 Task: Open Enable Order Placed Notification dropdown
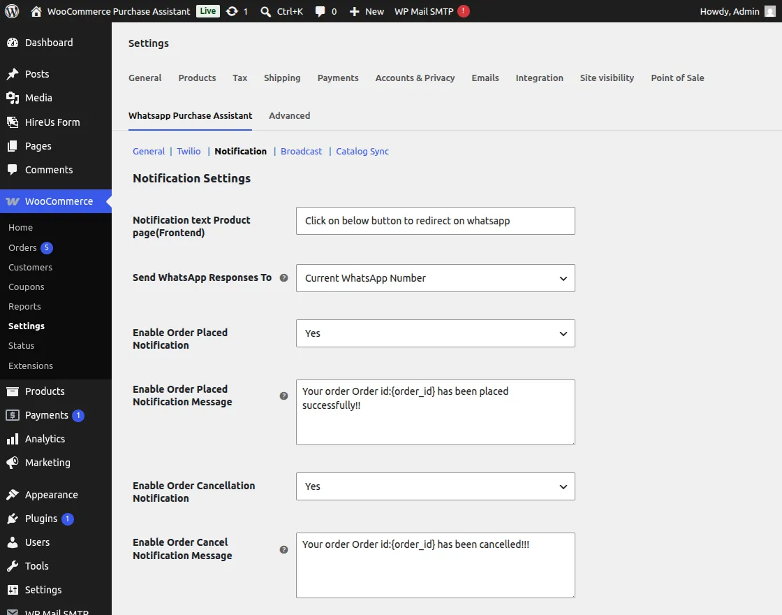tap(436, 333)
